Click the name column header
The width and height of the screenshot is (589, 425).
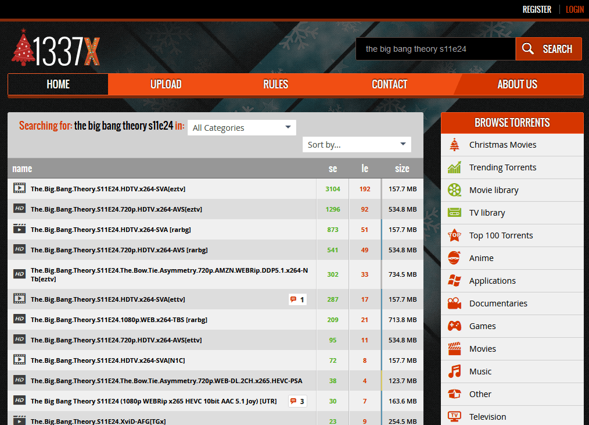[x=22, y=169]
